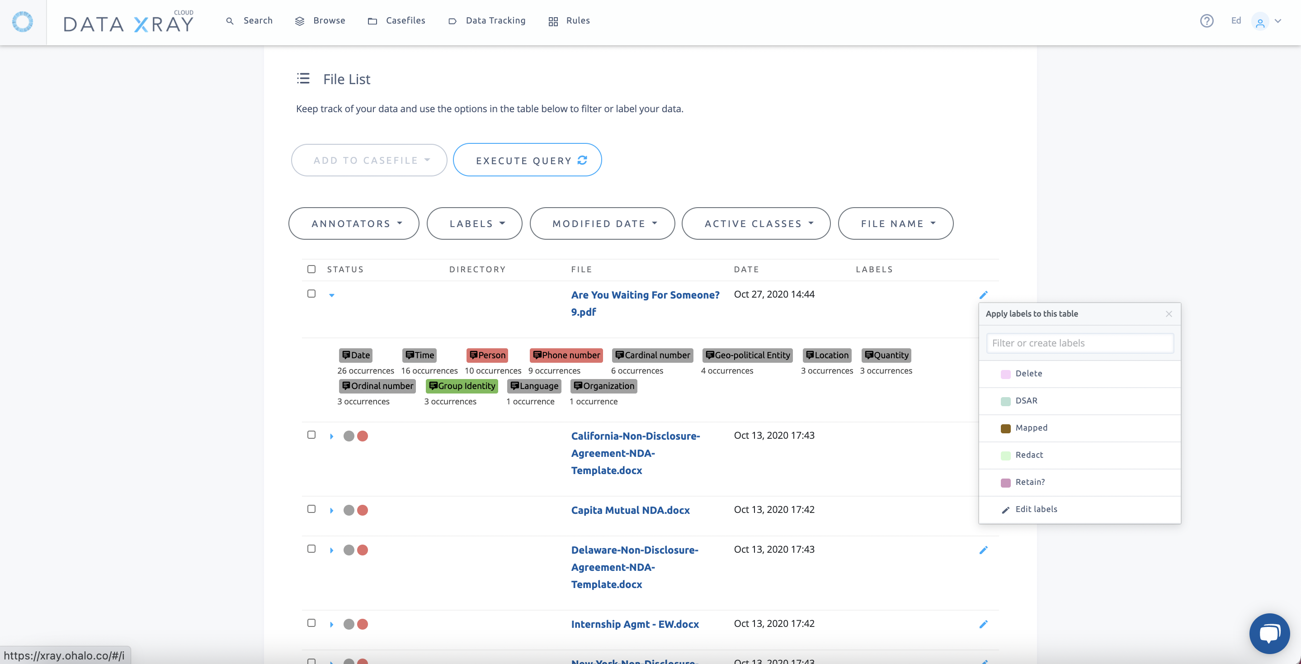Image resolution: width=1301 pixels, height=664 pixels.
Task: Go to Data Tracking in top navigation
Action: [487, 21]
